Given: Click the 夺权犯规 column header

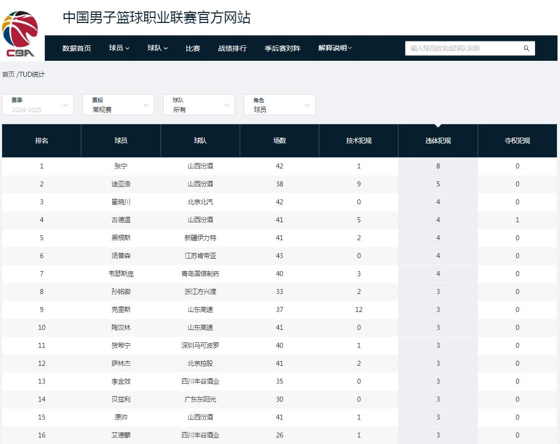Looking at the screenshot, I should point(517,141).
